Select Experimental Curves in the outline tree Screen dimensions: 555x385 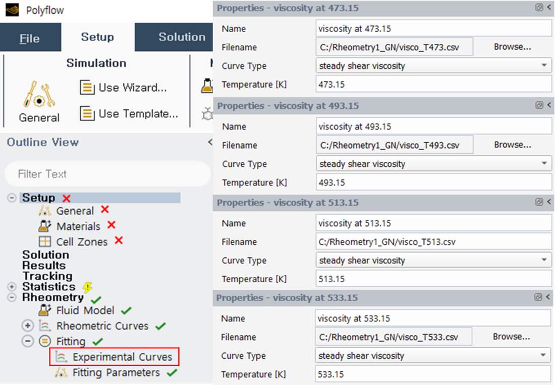tap(122, 357)
